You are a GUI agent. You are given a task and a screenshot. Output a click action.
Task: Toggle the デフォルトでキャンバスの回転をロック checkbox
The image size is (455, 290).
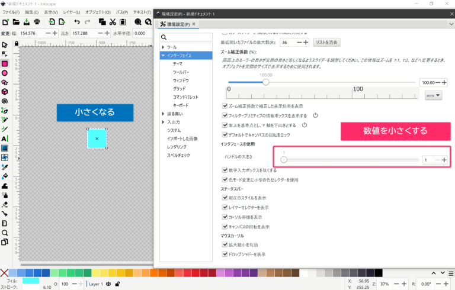tap(225, 134)
